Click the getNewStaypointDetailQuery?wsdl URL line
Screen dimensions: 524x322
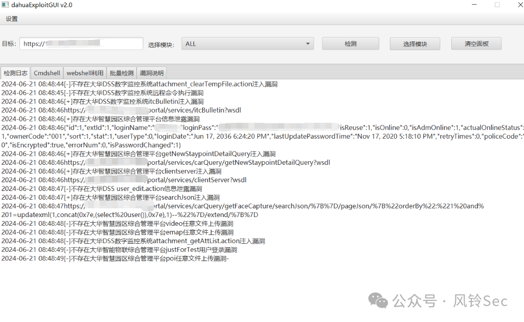[x=166, y=162]
